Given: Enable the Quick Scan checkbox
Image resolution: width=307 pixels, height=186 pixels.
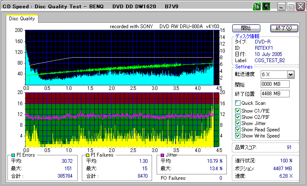Looking at the screenshot, I should tap(238, 103).
